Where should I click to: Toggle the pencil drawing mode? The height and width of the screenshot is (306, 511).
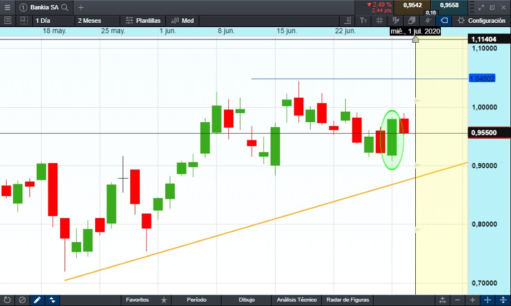tap(37, 300)
